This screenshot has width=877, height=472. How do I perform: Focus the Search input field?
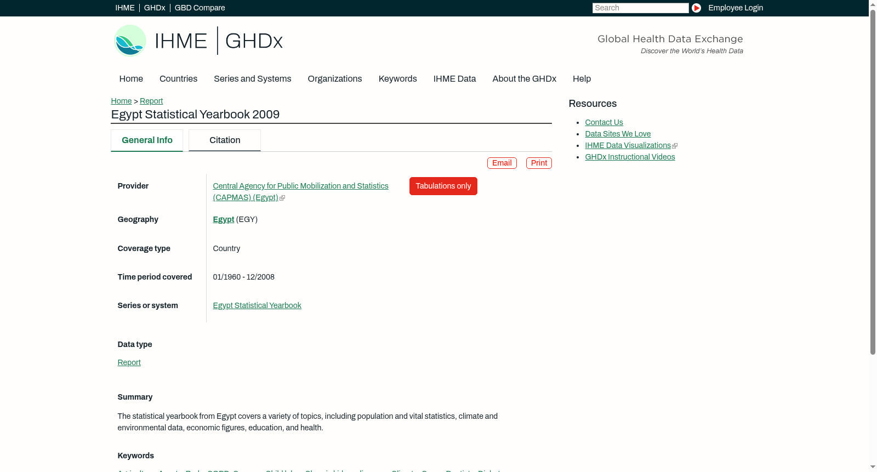[640, 8]
